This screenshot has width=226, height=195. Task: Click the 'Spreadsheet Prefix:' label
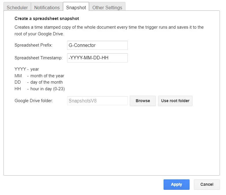click(34, 45)
